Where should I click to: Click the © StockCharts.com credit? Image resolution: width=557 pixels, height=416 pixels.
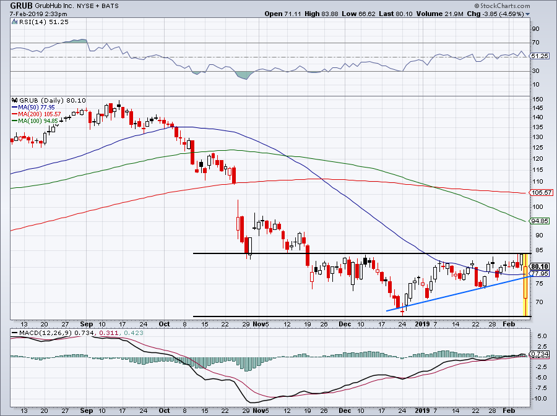click(x=502, y=6)
